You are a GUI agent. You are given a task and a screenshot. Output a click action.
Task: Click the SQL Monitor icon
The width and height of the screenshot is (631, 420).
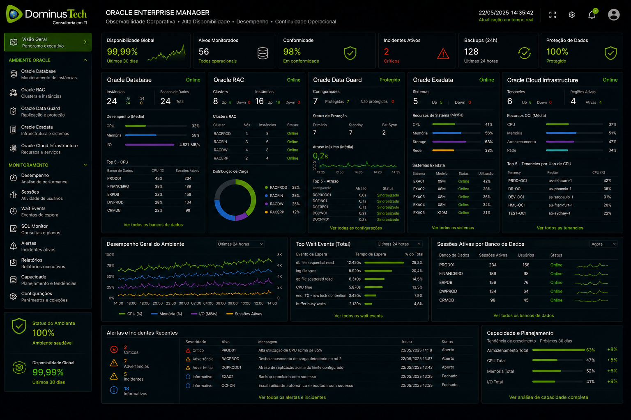click(x=14, y=229)
